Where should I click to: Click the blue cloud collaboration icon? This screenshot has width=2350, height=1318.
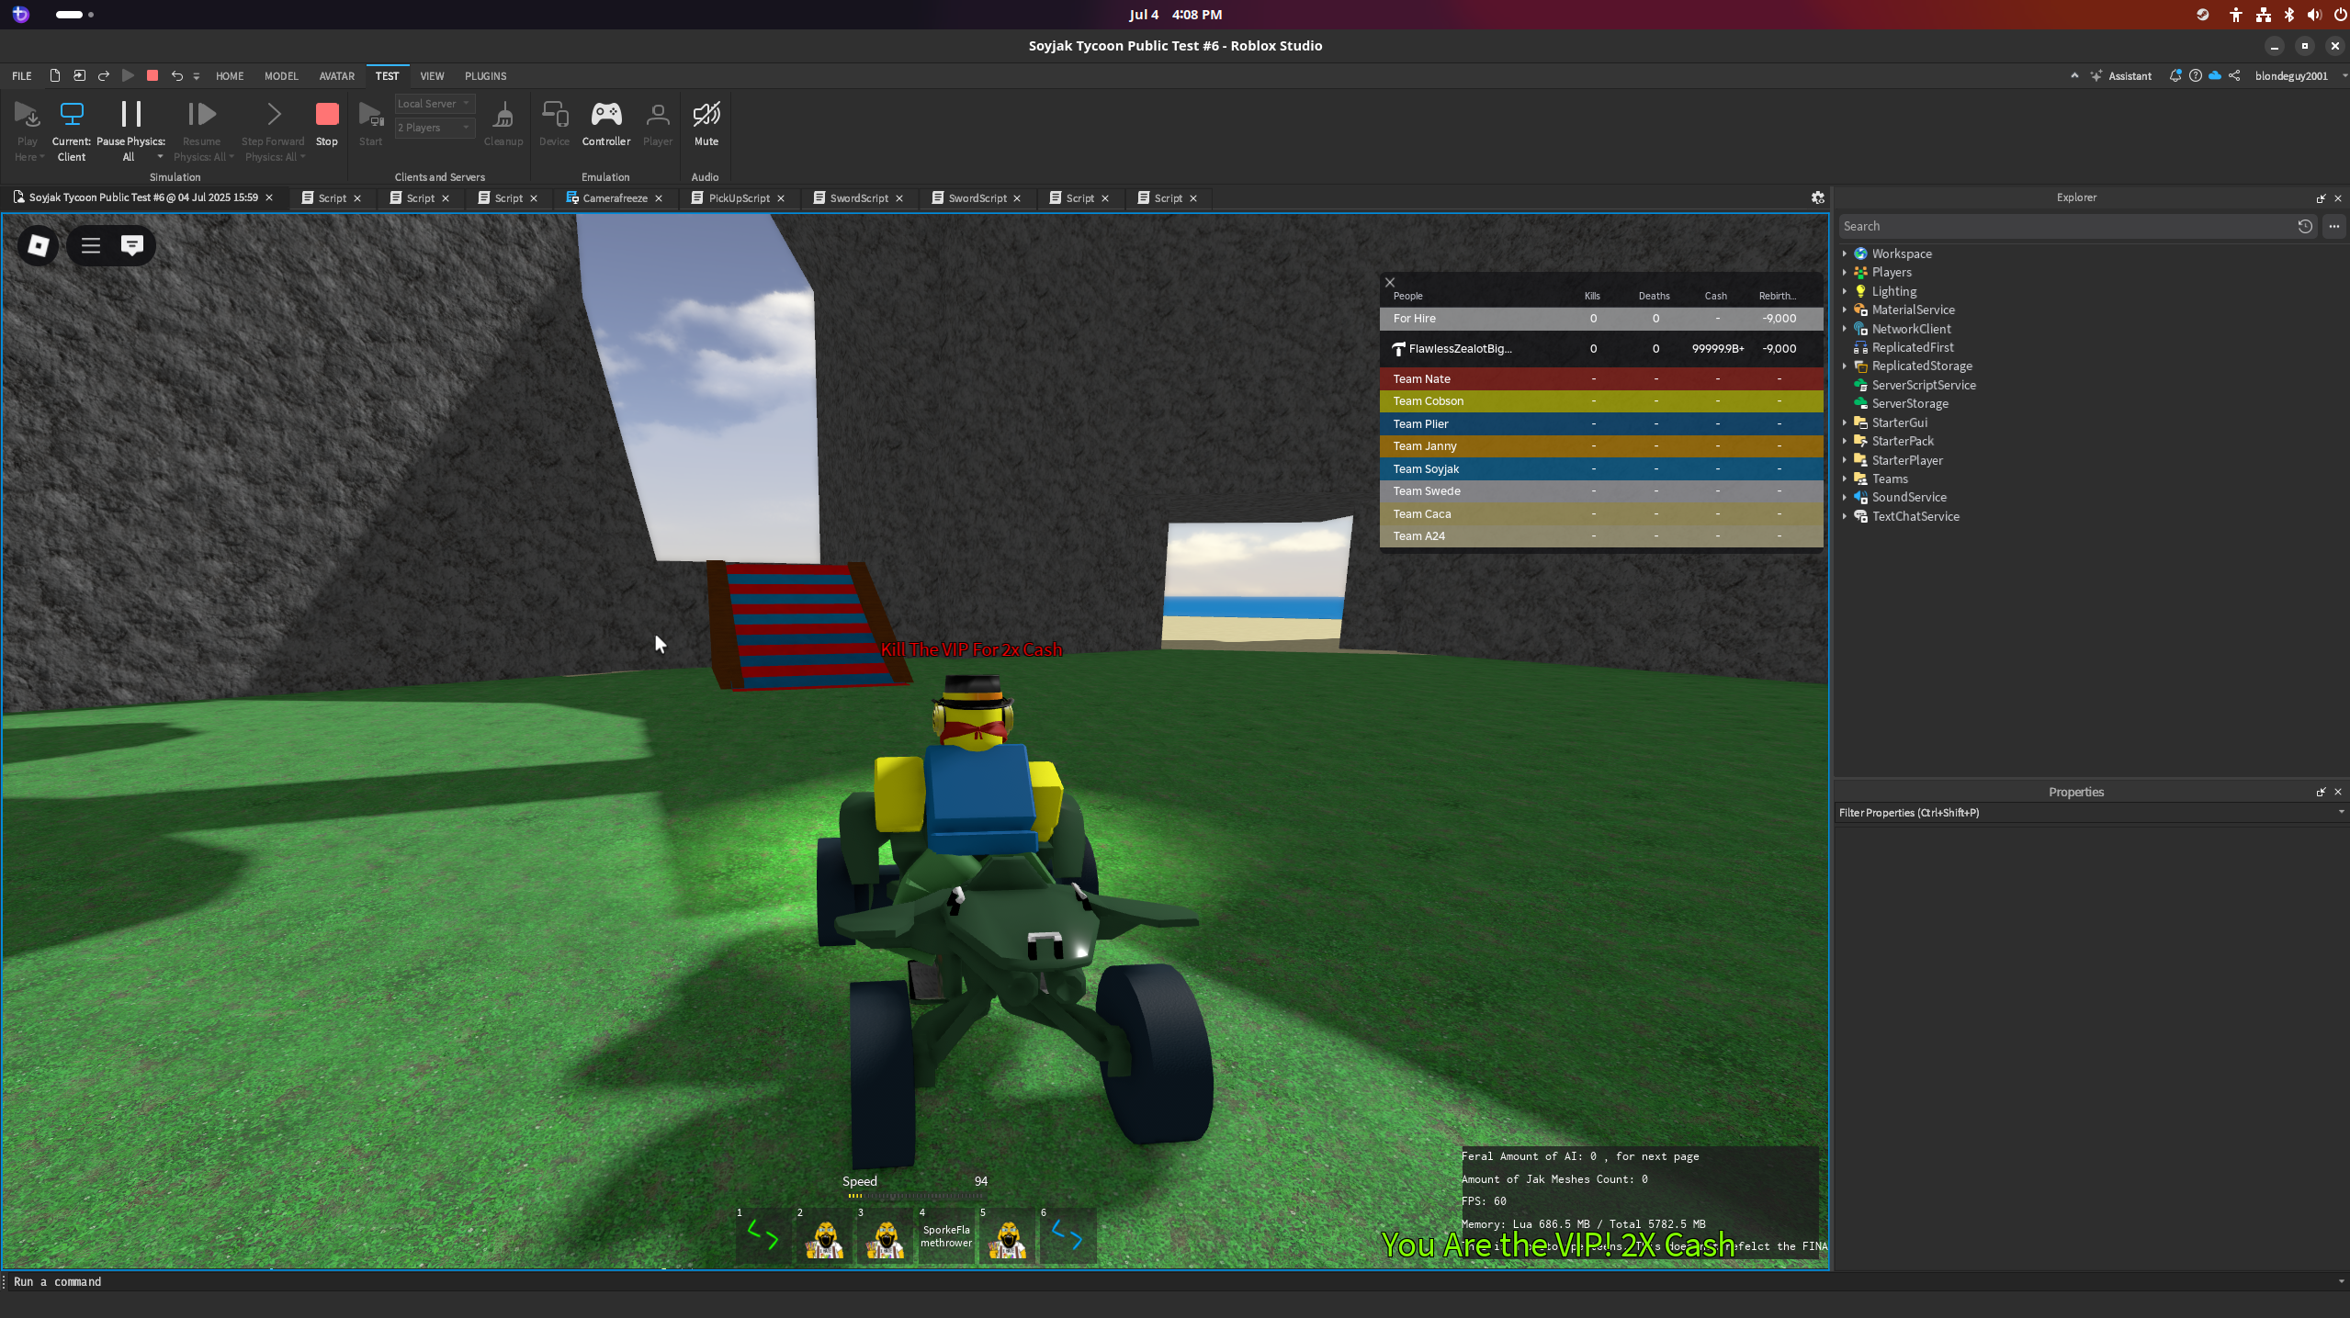coord(2215,76)
